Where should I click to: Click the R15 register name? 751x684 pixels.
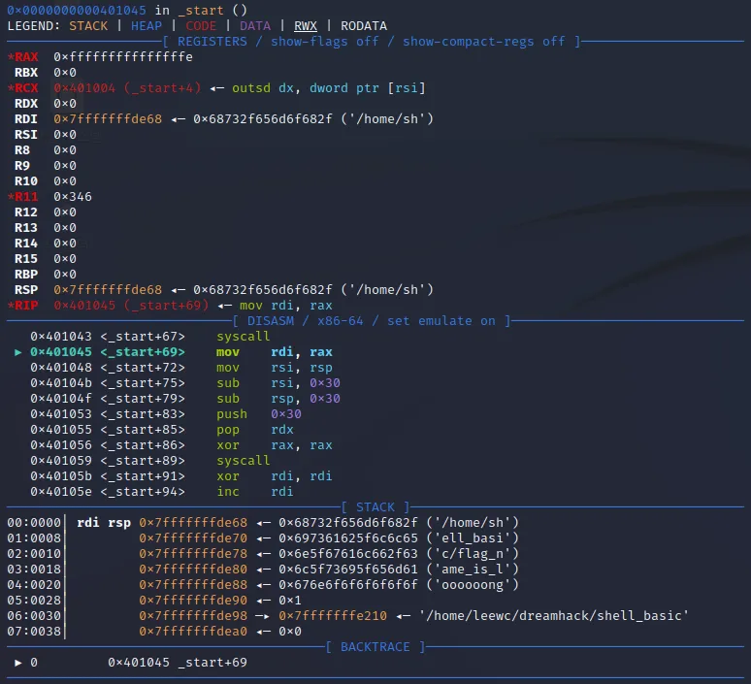click(26, 259)
